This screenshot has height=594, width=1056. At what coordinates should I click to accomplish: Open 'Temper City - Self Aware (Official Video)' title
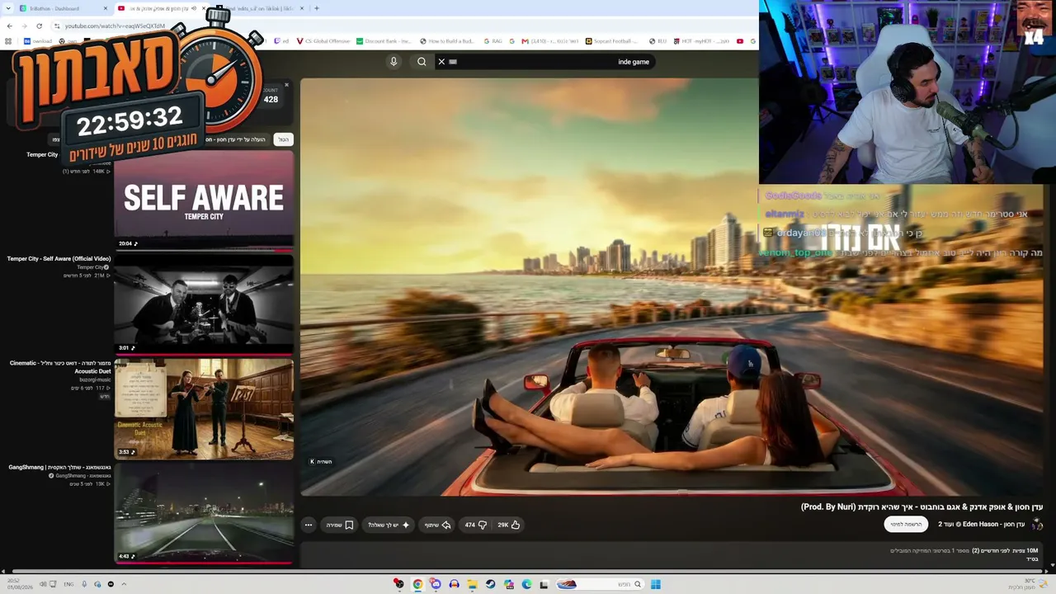[x=59, y=259]
